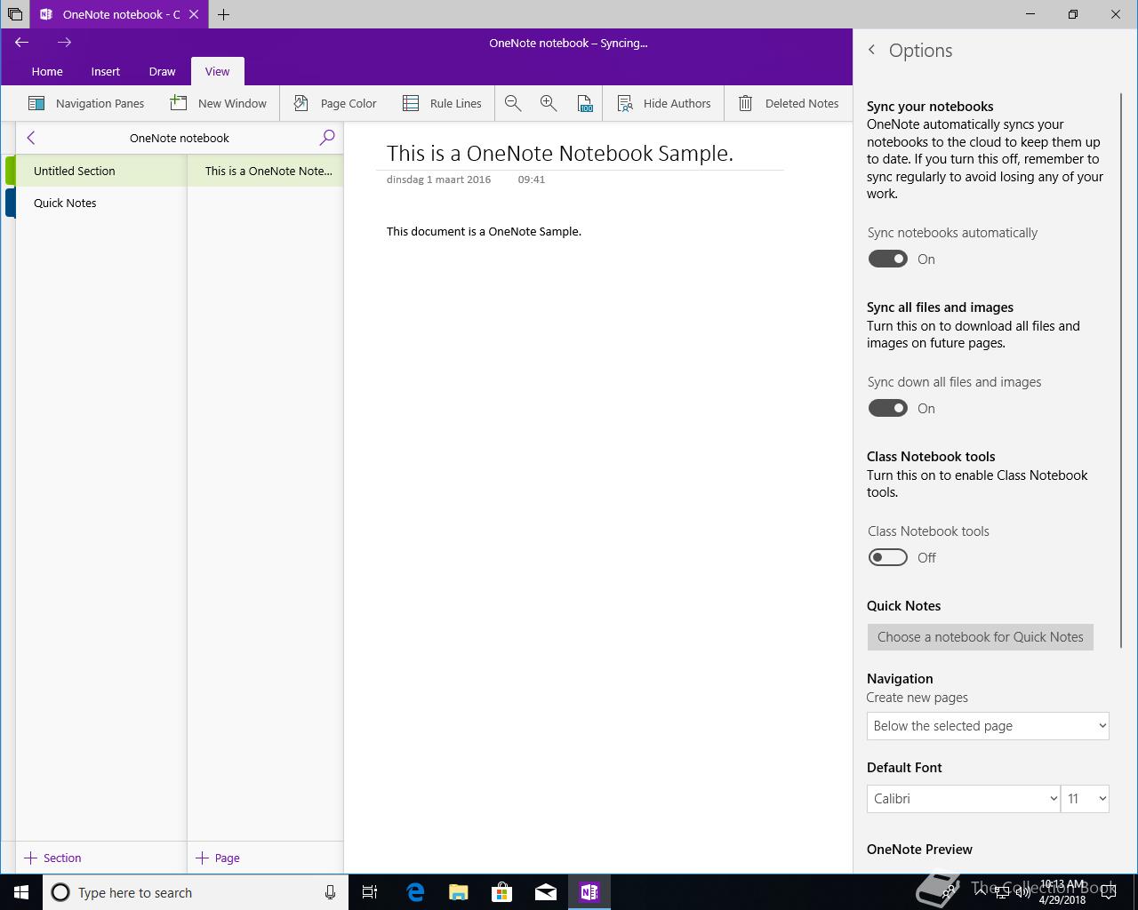Click the OneNote taskbar icon
This screenshot has width=1138, height=910.
coord(589,892)
